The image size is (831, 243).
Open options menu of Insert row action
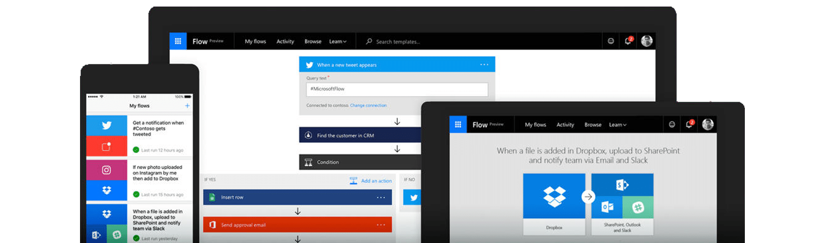pyautogui.click(x=381, y=197)
